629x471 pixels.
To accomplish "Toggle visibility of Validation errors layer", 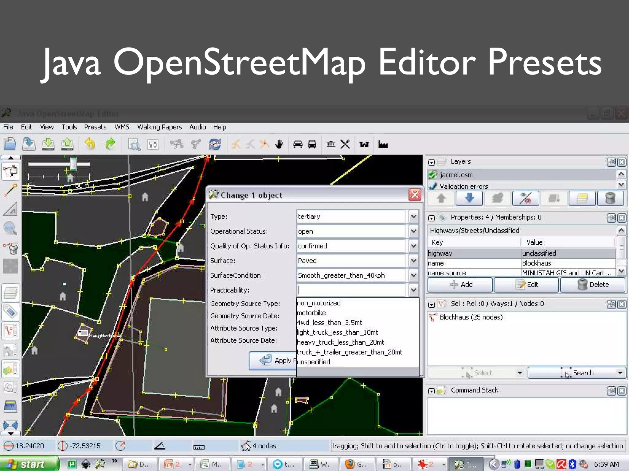I will point(433,186).
